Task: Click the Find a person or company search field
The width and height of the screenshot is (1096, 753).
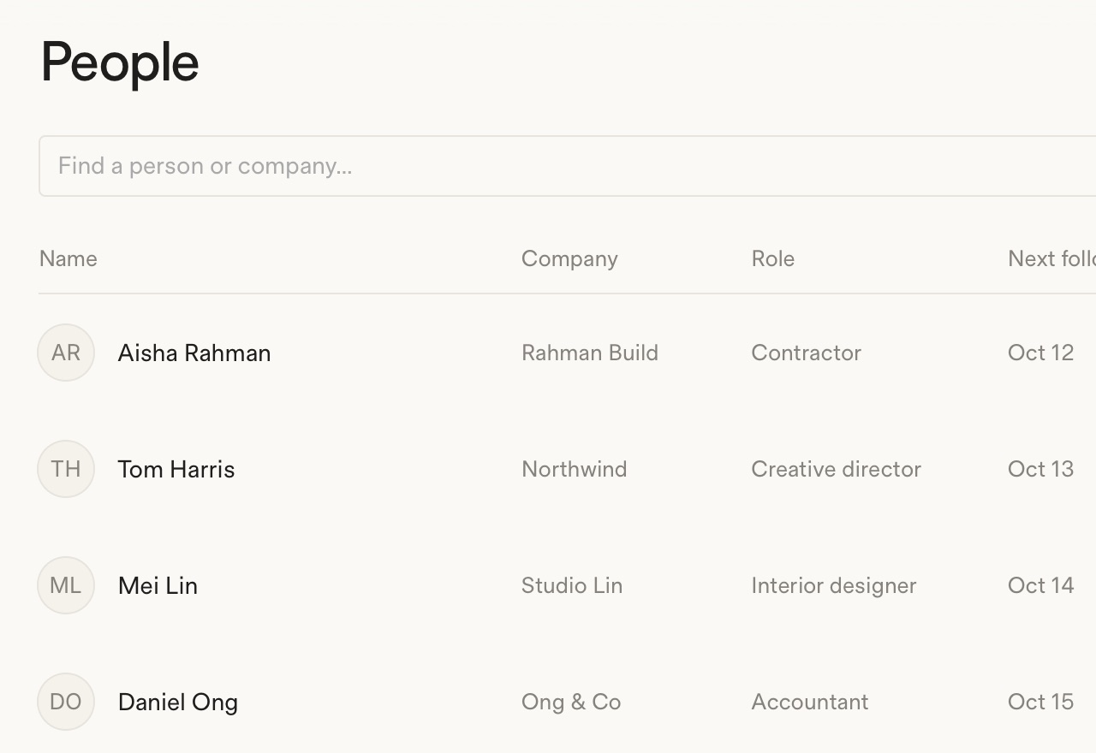Action: [x=568, y=166]
